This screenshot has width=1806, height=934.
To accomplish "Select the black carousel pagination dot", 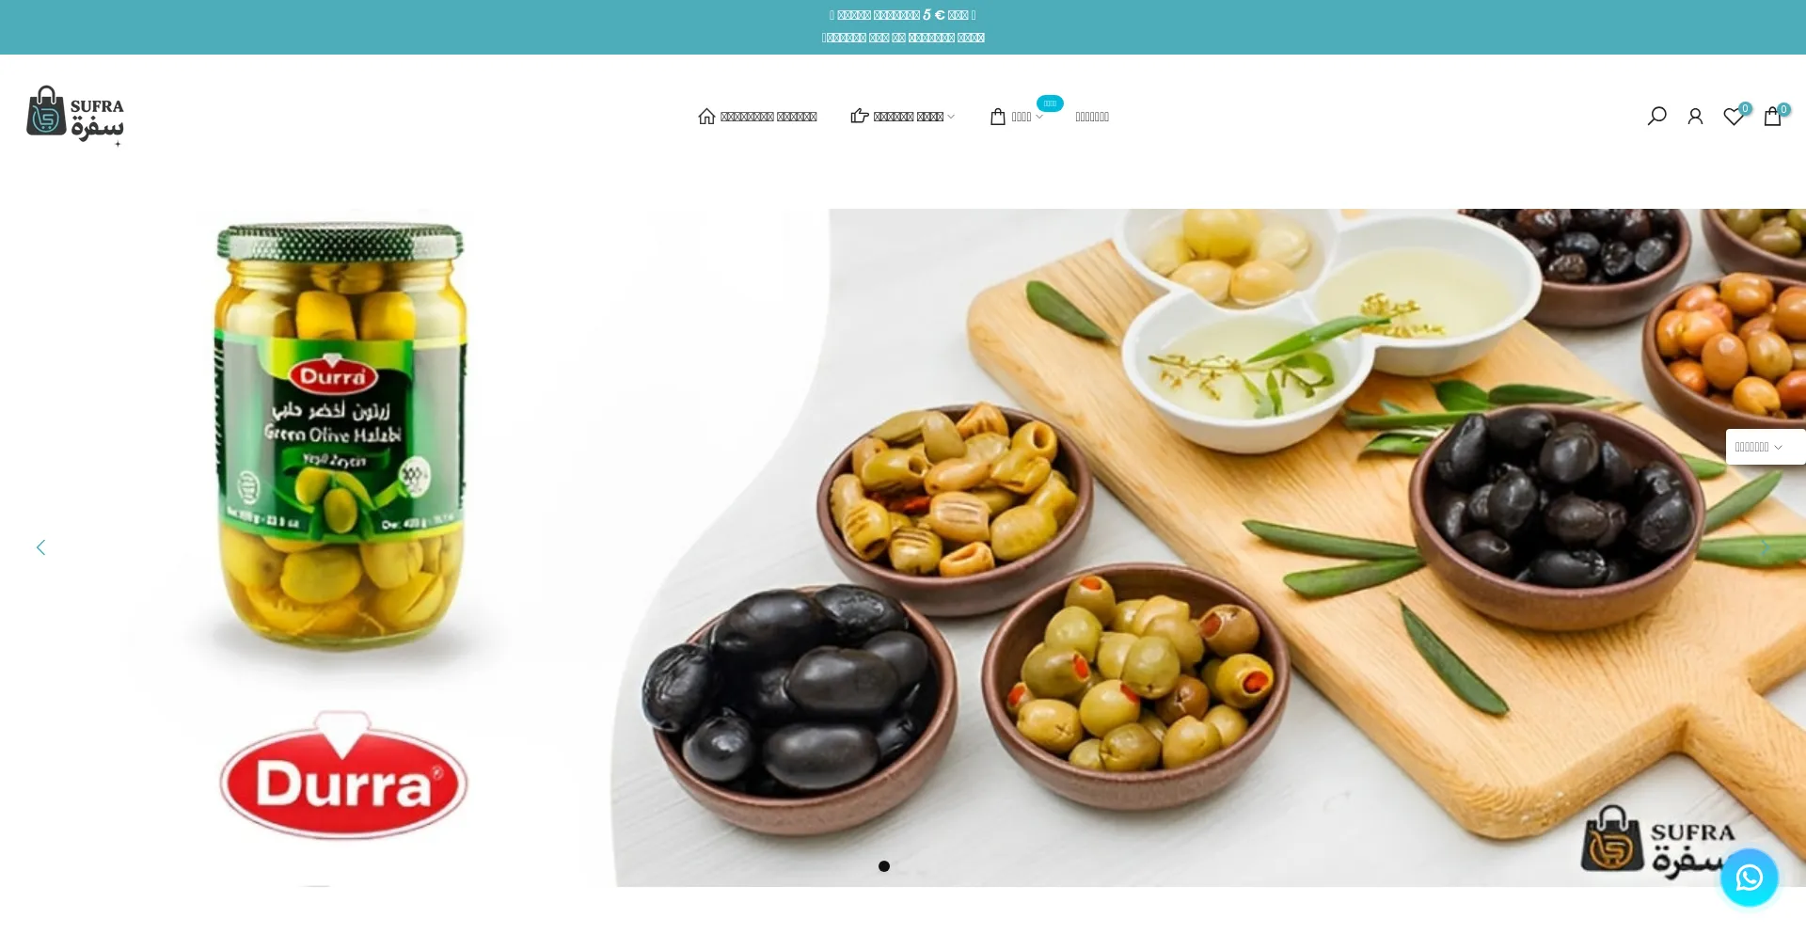I will point(884,866).
